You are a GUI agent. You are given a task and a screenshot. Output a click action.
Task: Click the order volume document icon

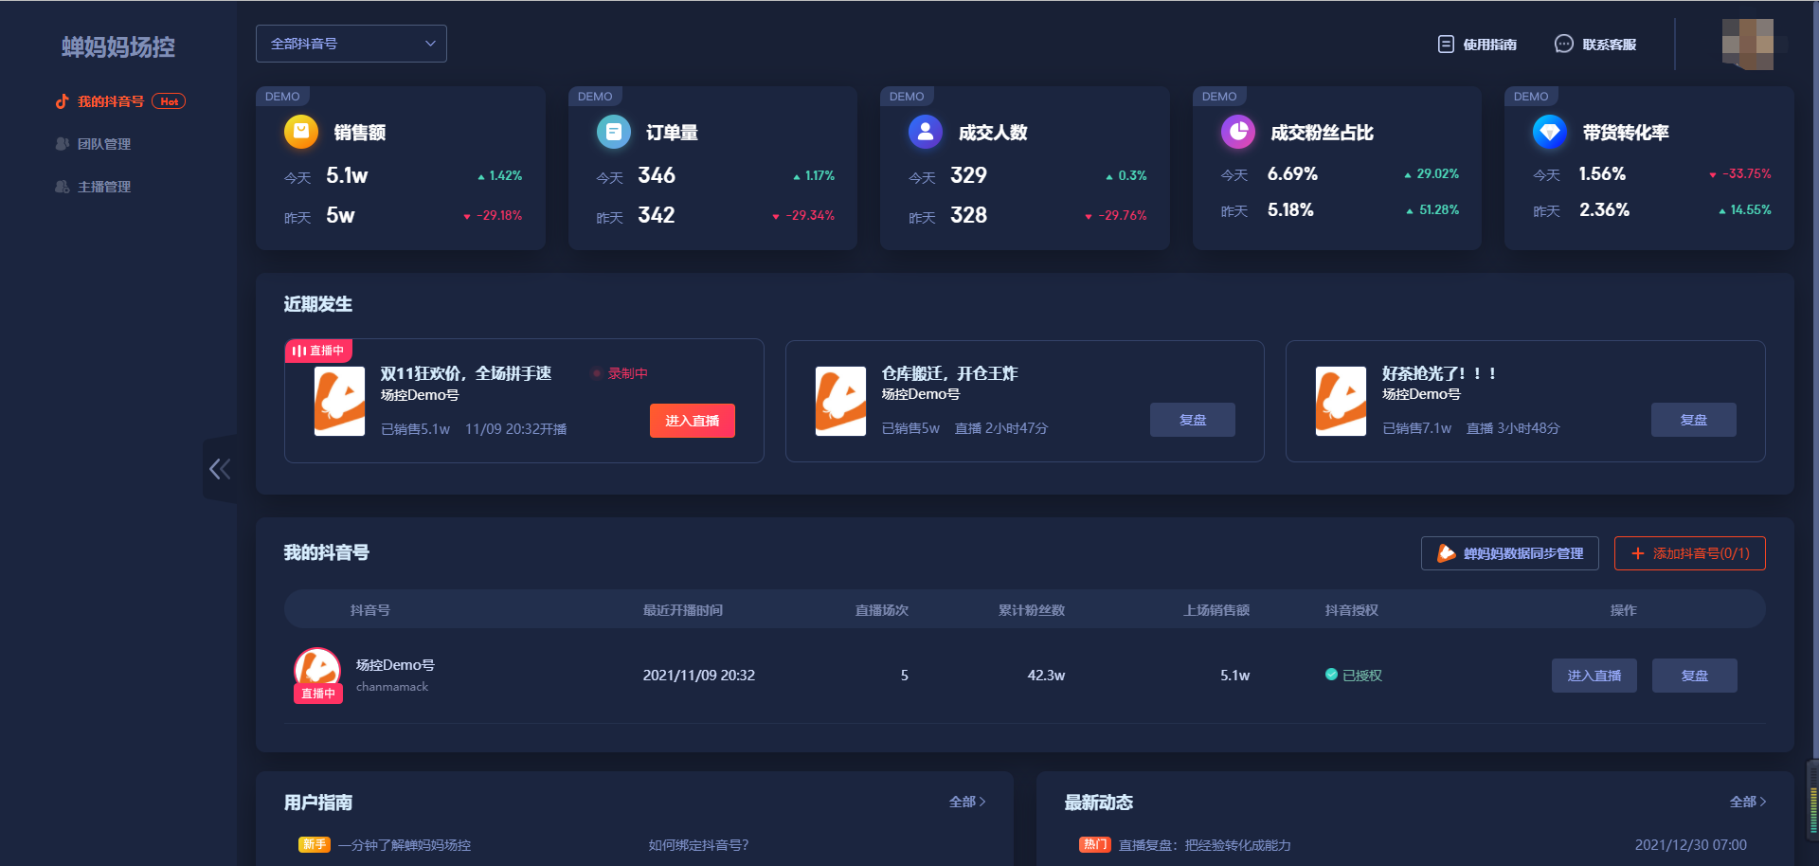613,132
